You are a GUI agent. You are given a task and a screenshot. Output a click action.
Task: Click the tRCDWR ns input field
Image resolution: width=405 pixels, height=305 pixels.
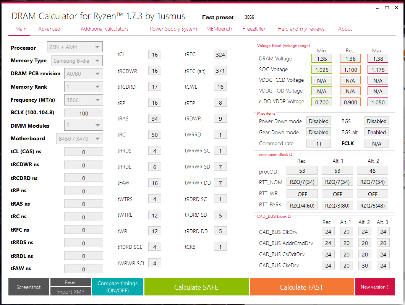[84, 165]
